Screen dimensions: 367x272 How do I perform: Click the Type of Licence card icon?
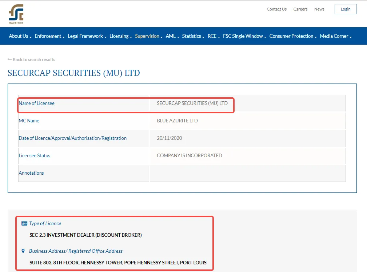pyautogui.click(x=24, y=223)
